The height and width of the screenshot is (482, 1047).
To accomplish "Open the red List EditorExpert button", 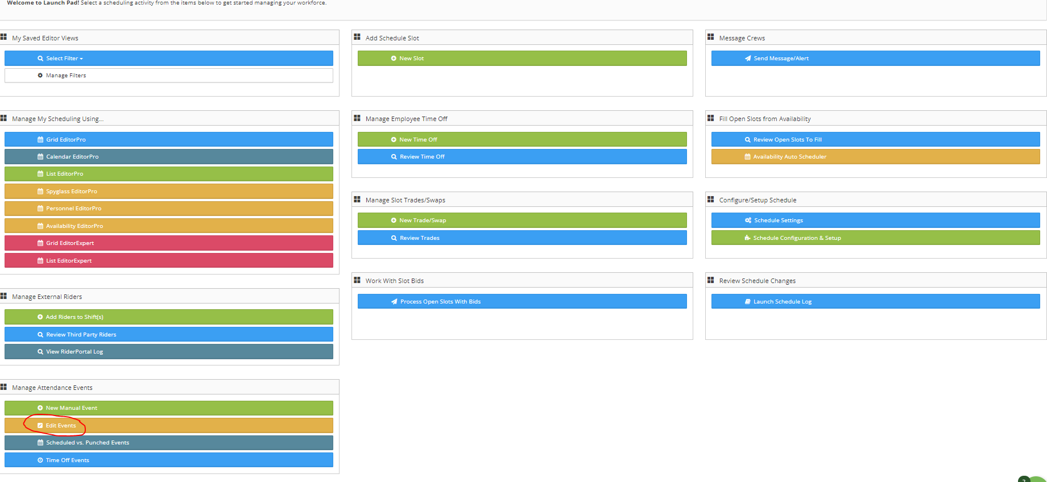I will click(x=168, y=261).
